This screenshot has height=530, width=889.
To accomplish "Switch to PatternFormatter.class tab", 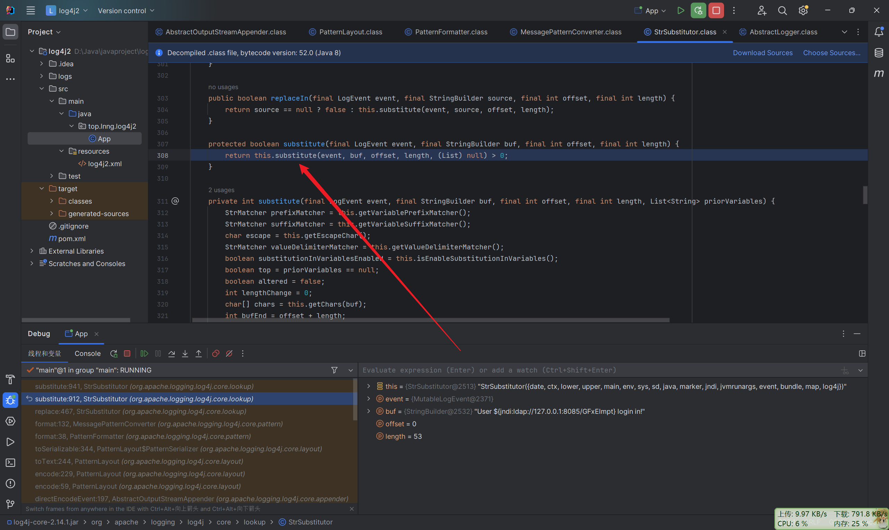I will pyautogui.click(x=447, y=32).
